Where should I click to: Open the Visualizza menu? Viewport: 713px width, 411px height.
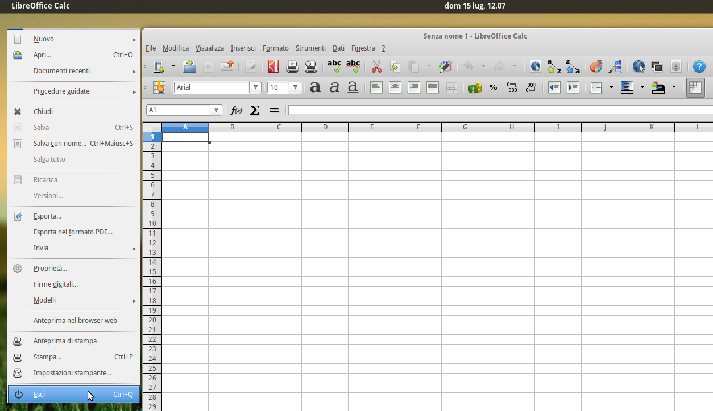click(x=210, y=48)
